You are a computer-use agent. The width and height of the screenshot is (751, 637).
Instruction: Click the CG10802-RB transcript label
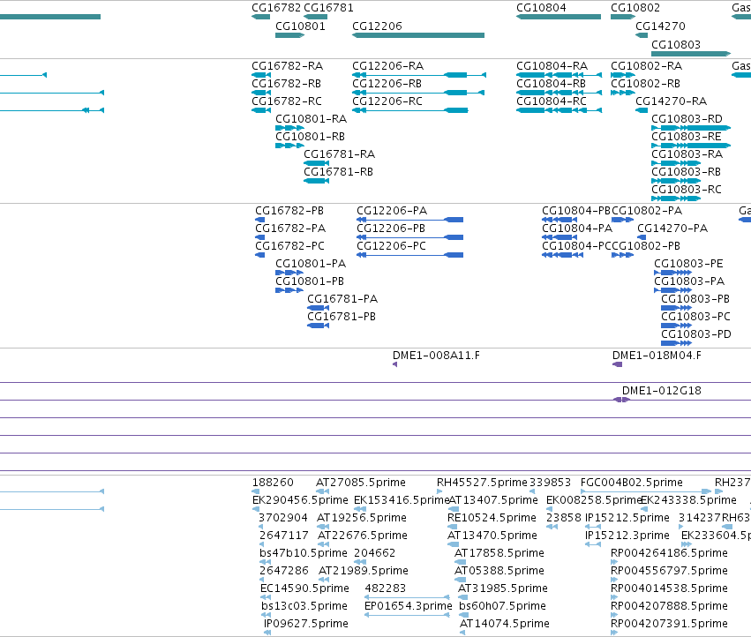[x=645, y=83]
